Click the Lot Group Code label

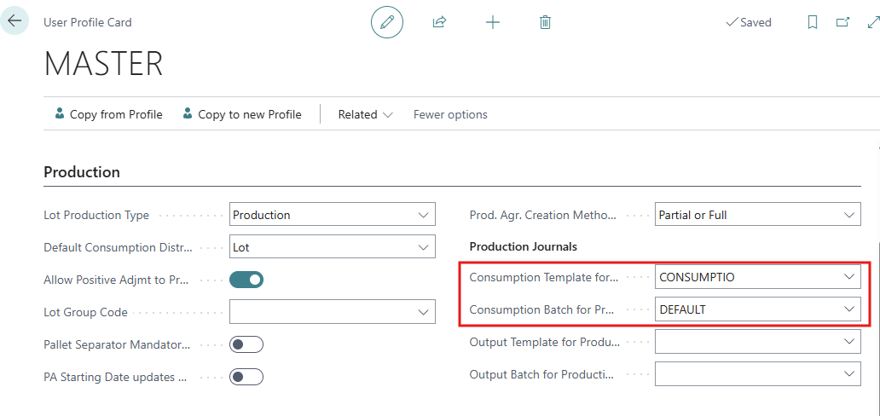click(86, 312)
